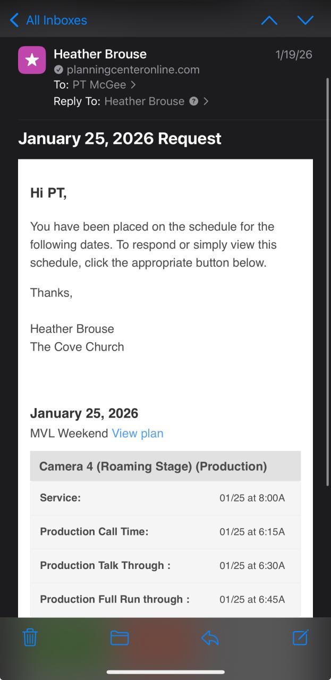The width and height of the screenshot is (331, 680).
Task: Tap the purple star sender avatar
Action: point(32,60)
